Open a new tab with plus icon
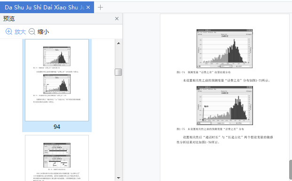 100,7
